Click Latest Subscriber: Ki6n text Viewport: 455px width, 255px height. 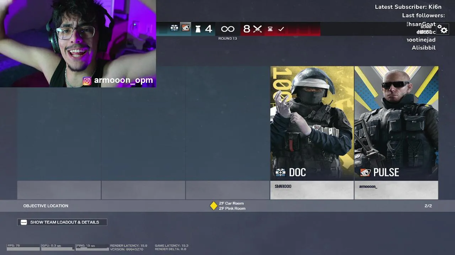coord(408,7)
